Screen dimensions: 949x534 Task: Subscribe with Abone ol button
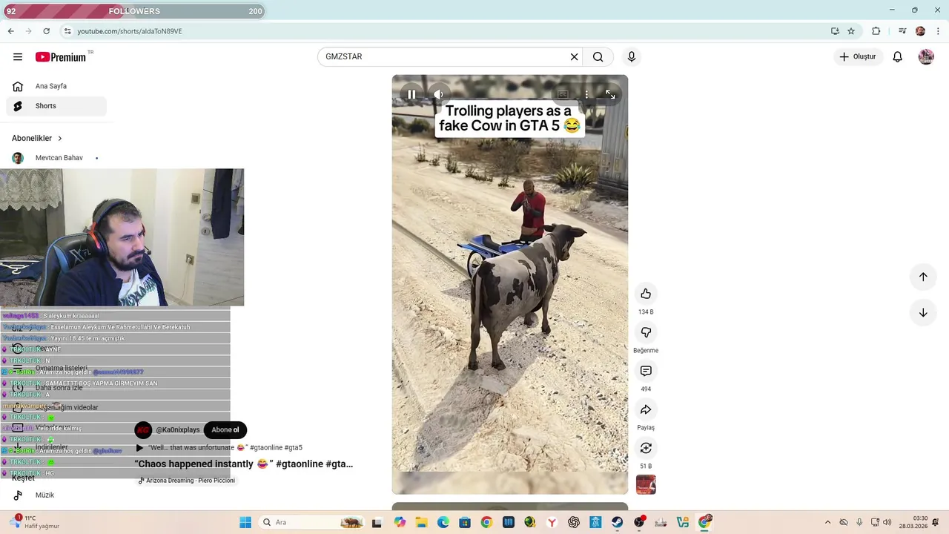pyautogui.click(x=225, y=430)
